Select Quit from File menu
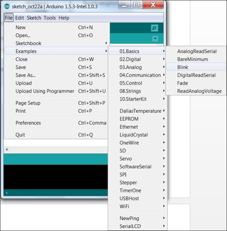The image size is (227, 231). (x=56, y=135)
